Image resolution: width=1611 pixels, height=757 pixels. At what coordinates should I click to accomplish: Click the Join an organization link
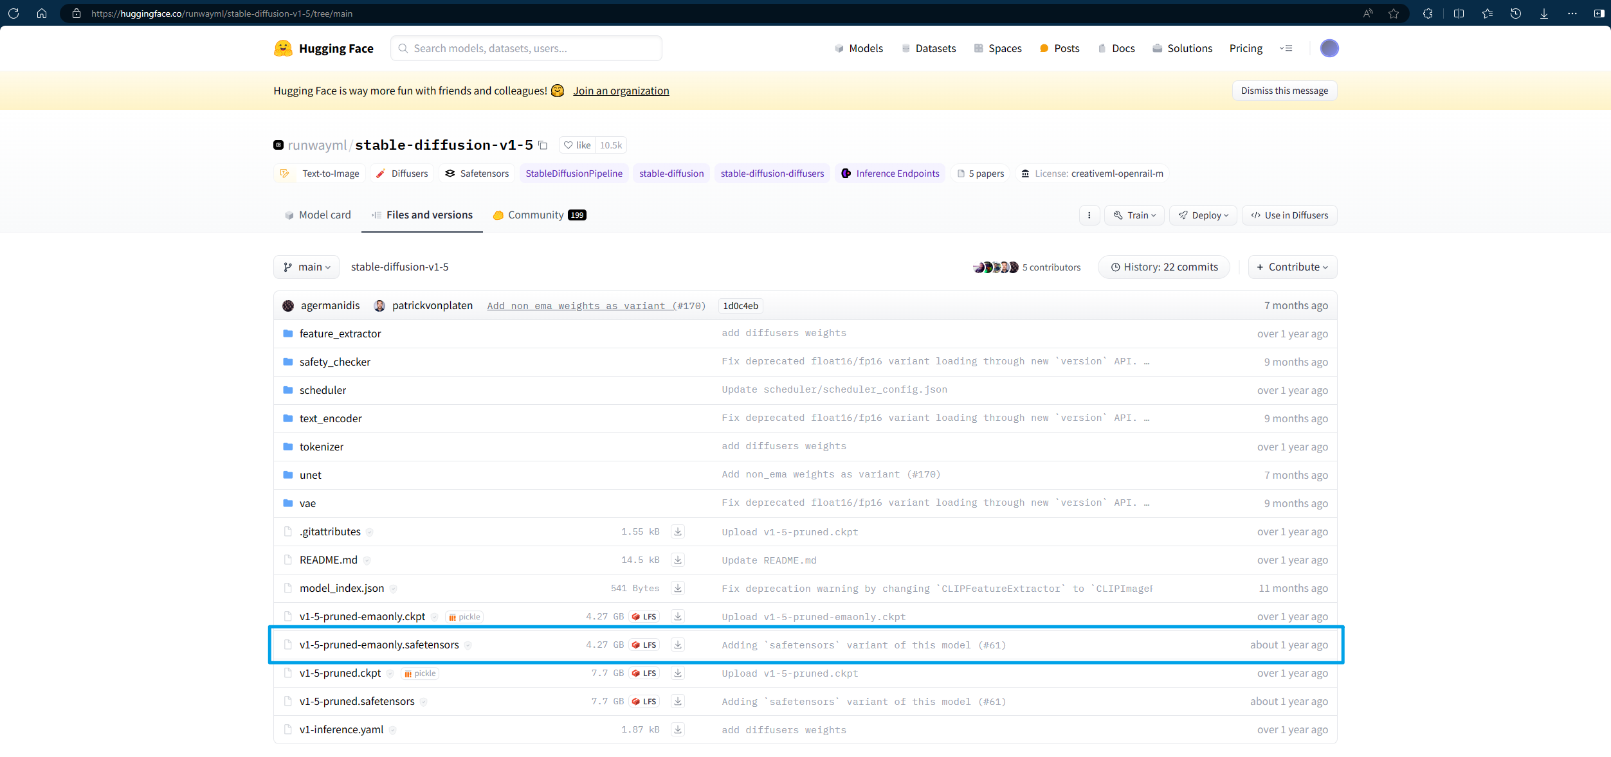621,91
